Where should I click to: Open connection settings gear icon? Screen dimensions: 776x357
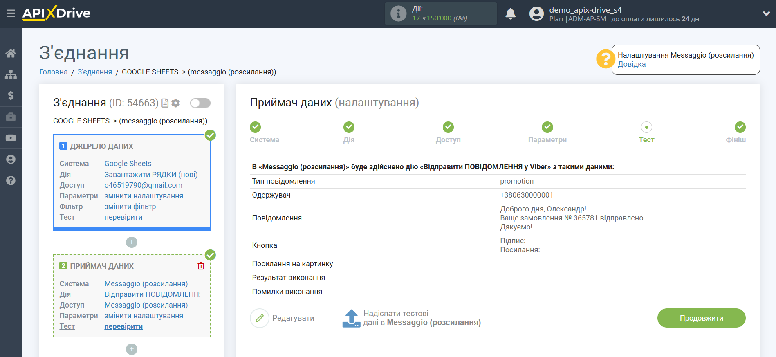click(x=176, y=103)
